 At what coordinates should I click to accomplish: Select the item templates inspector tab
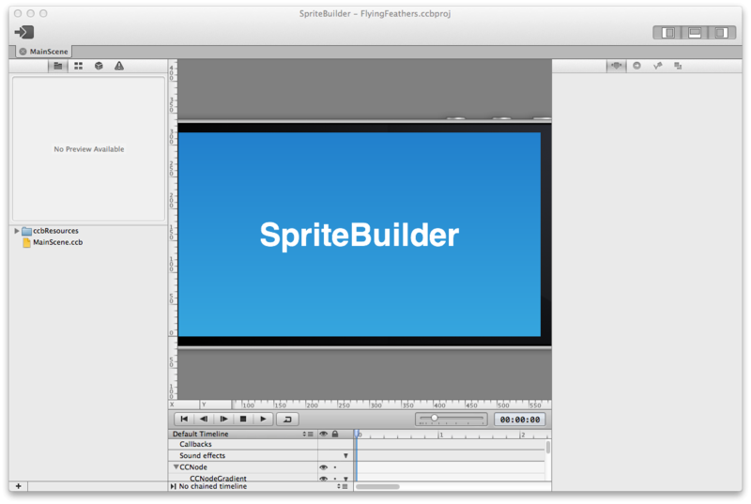click(x=678, y=66)
